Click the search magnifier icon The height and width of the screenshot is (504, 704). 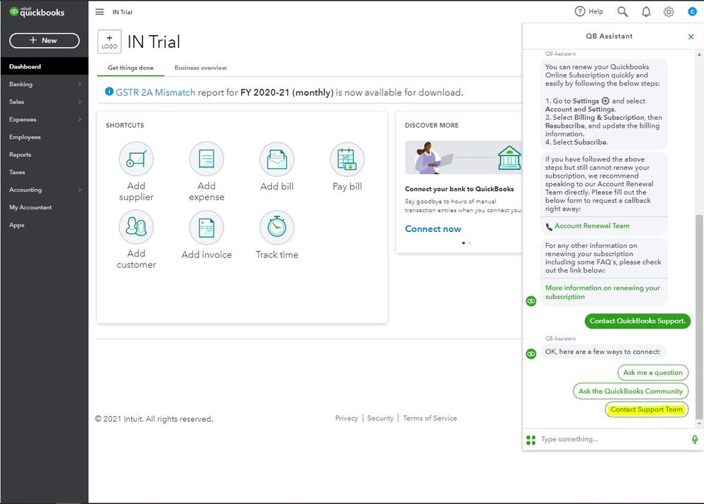click(622, 12)
